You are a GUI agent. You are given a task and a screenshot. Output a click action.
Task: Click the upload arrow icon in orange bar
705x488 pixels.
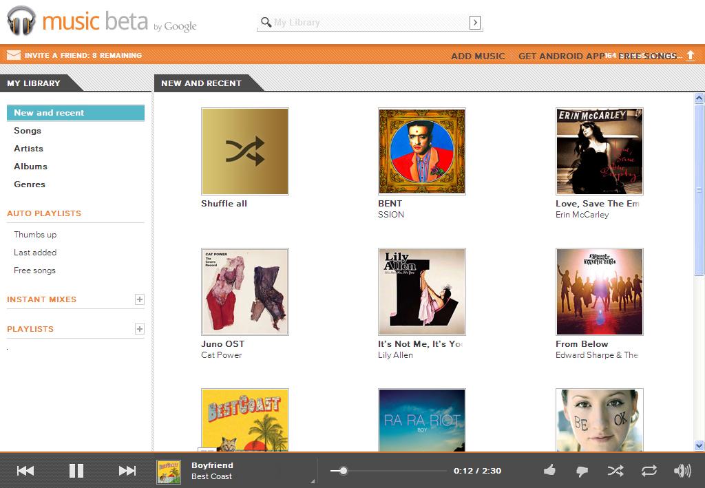click(x=691, y=56)
